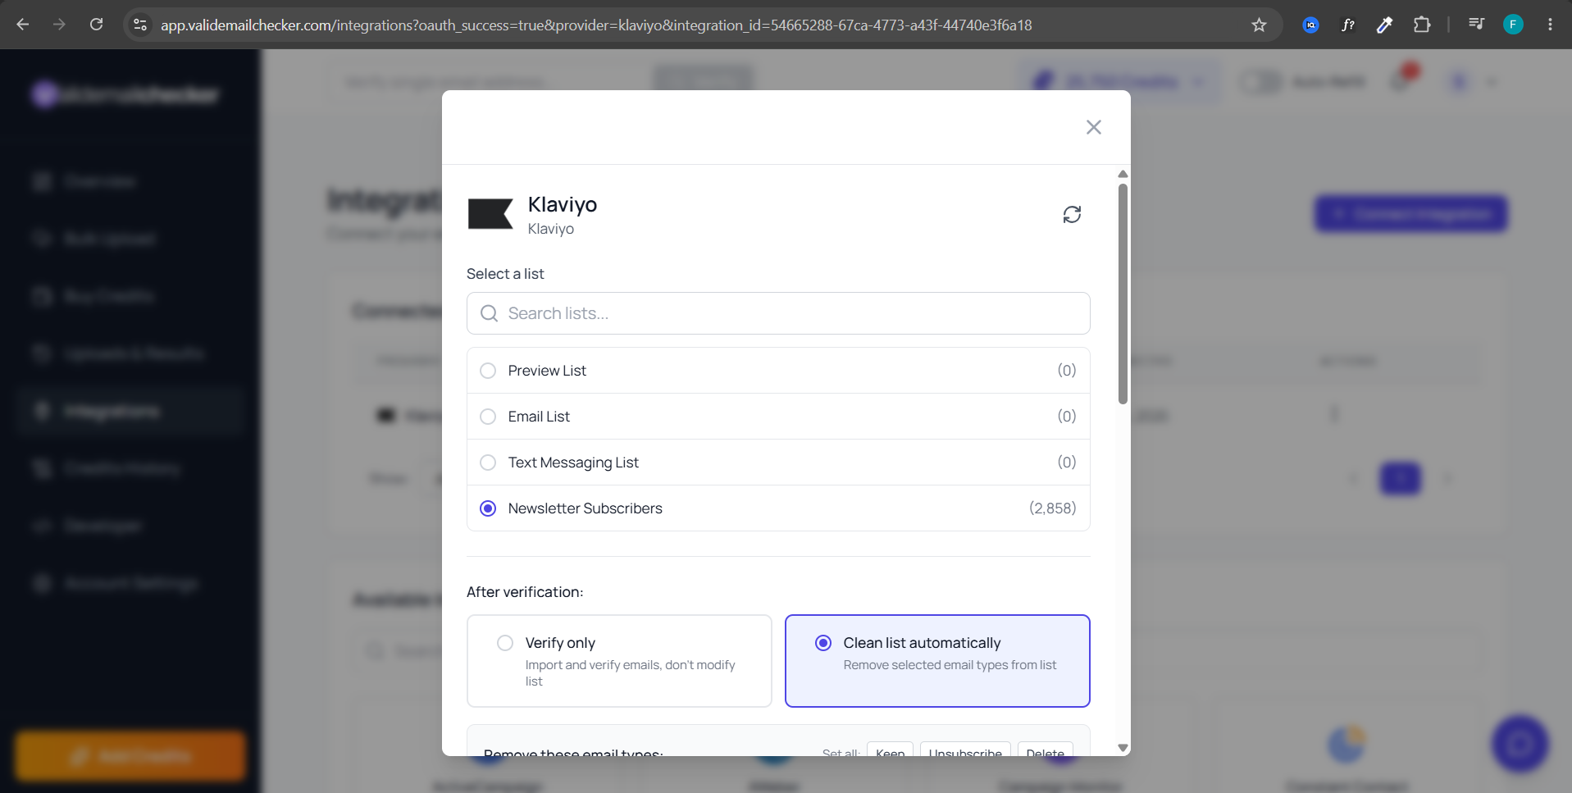Select the Email List radio button
The image size is (1572, 793).
pyautogui.click(x=488, y=417)
